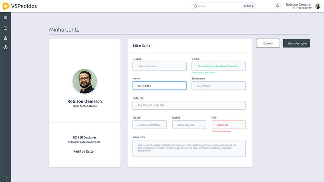Click the Cancelar button
The width and height of the screenshot is (324, 182).
tap(268, 43)
